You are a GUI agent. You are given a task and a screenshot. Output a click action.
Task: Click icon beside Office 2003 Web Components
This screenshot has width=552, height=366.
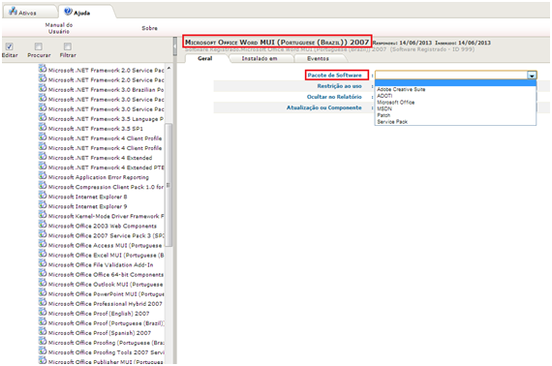point(43,225)
